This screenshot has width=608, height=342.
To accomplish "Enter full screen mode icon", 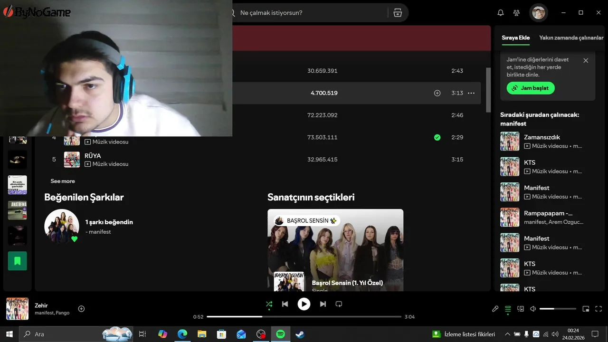I will click(598, 309).
